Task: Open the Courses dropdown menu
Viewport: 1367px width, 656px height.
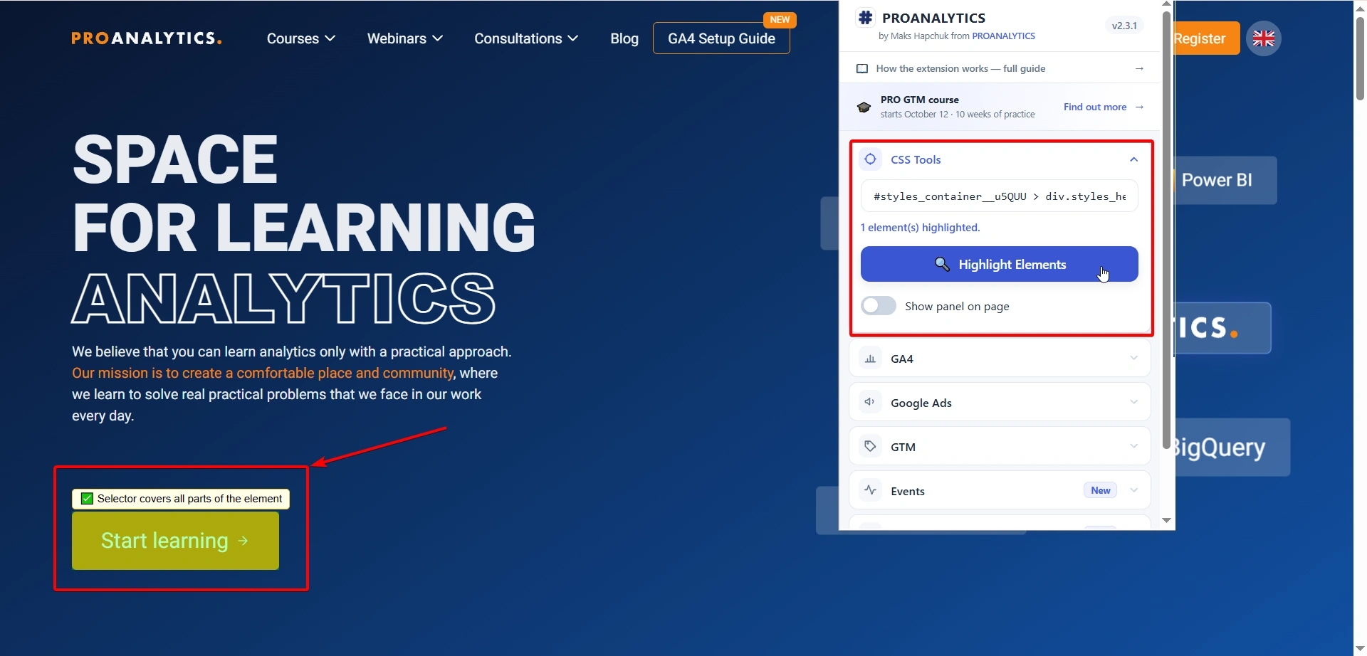Action: [300, 38]
